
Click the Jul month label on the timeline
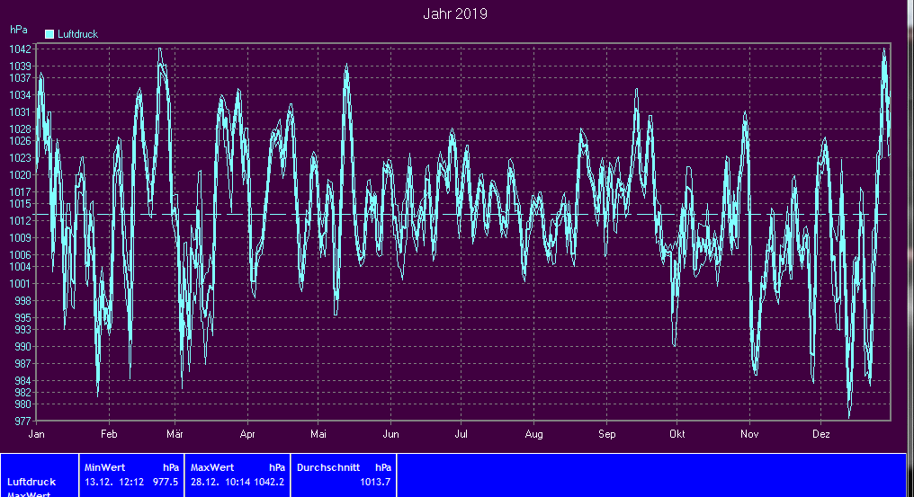point(460,434)
